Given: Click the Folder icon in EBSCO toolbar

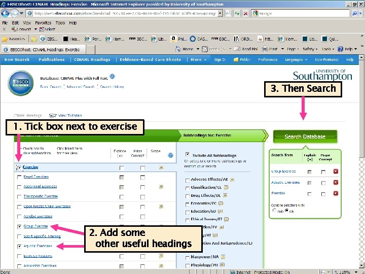Looking at the screenshot, I should click(x=236, y=60).
